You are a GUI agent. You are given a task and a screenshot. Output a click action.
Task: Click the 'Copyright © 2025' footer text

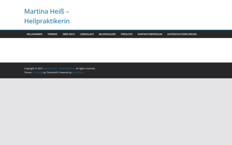pyautogui.click(x=33, y=68)
